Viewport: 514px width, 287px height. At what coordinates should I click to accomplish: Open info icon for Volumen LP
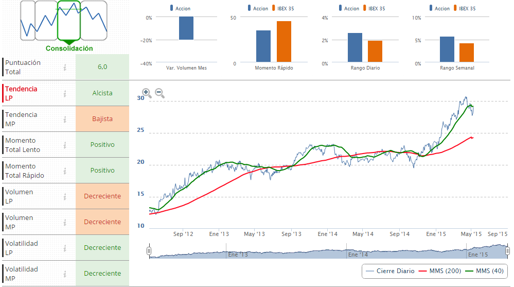[65, 197]
